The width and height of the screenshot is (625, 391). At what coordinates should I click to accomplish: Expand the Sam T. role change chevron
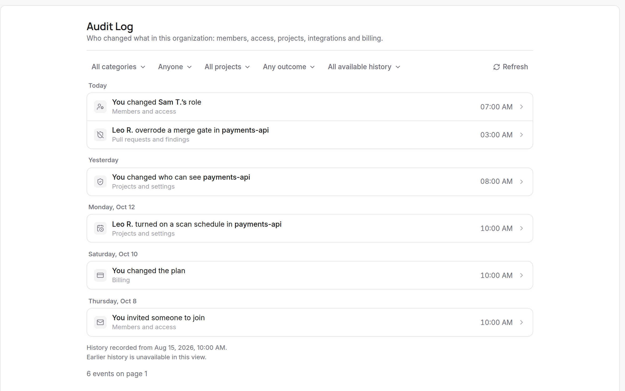point(522,107)
